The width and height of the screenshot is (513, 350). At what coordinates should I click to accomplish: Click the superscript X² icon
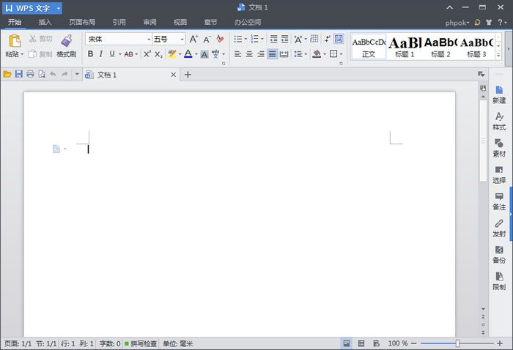(x=147, y=54)
